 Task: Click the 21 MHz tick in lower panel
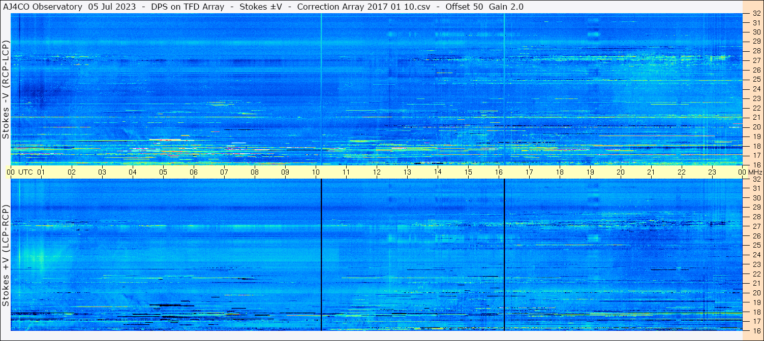point(756,283)
